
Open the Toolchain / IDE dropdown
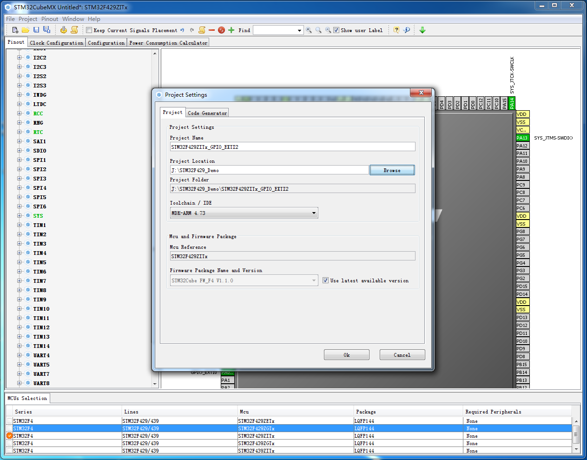314,213
